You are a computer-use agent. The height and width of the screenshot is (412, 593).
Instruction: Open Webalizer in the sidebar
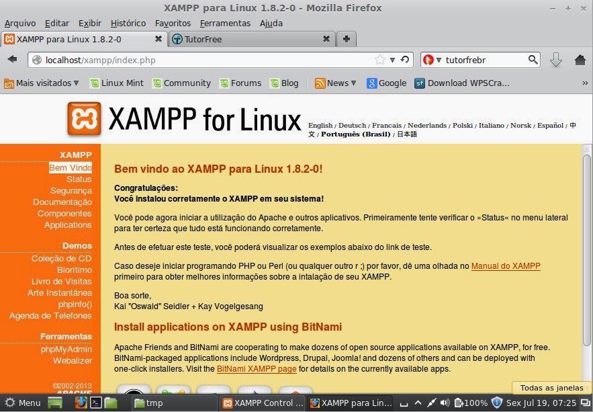[73, 360]
